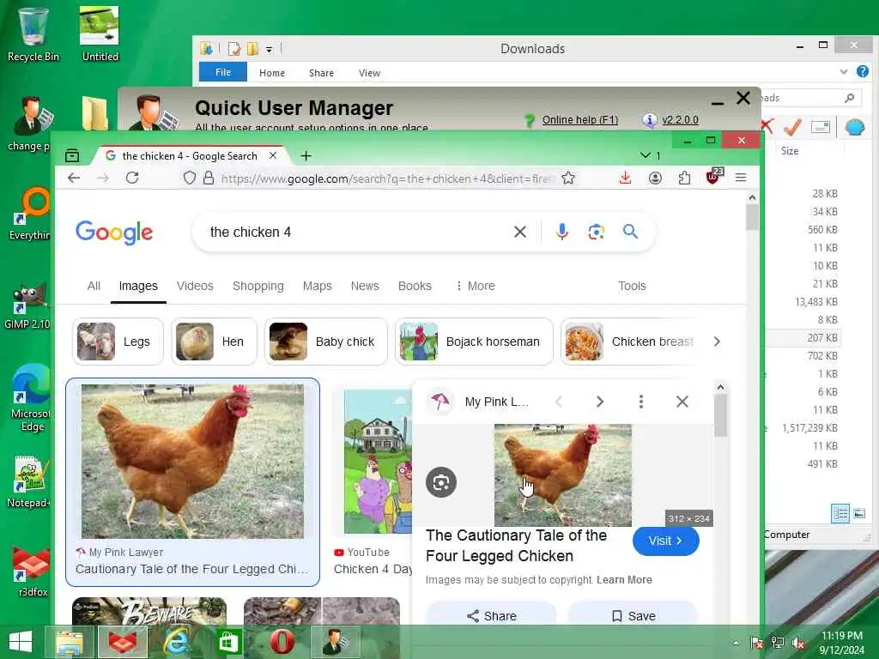Select the Images tab
The width and height of the screenshot is (879, 659).
[x=138, y=286]
